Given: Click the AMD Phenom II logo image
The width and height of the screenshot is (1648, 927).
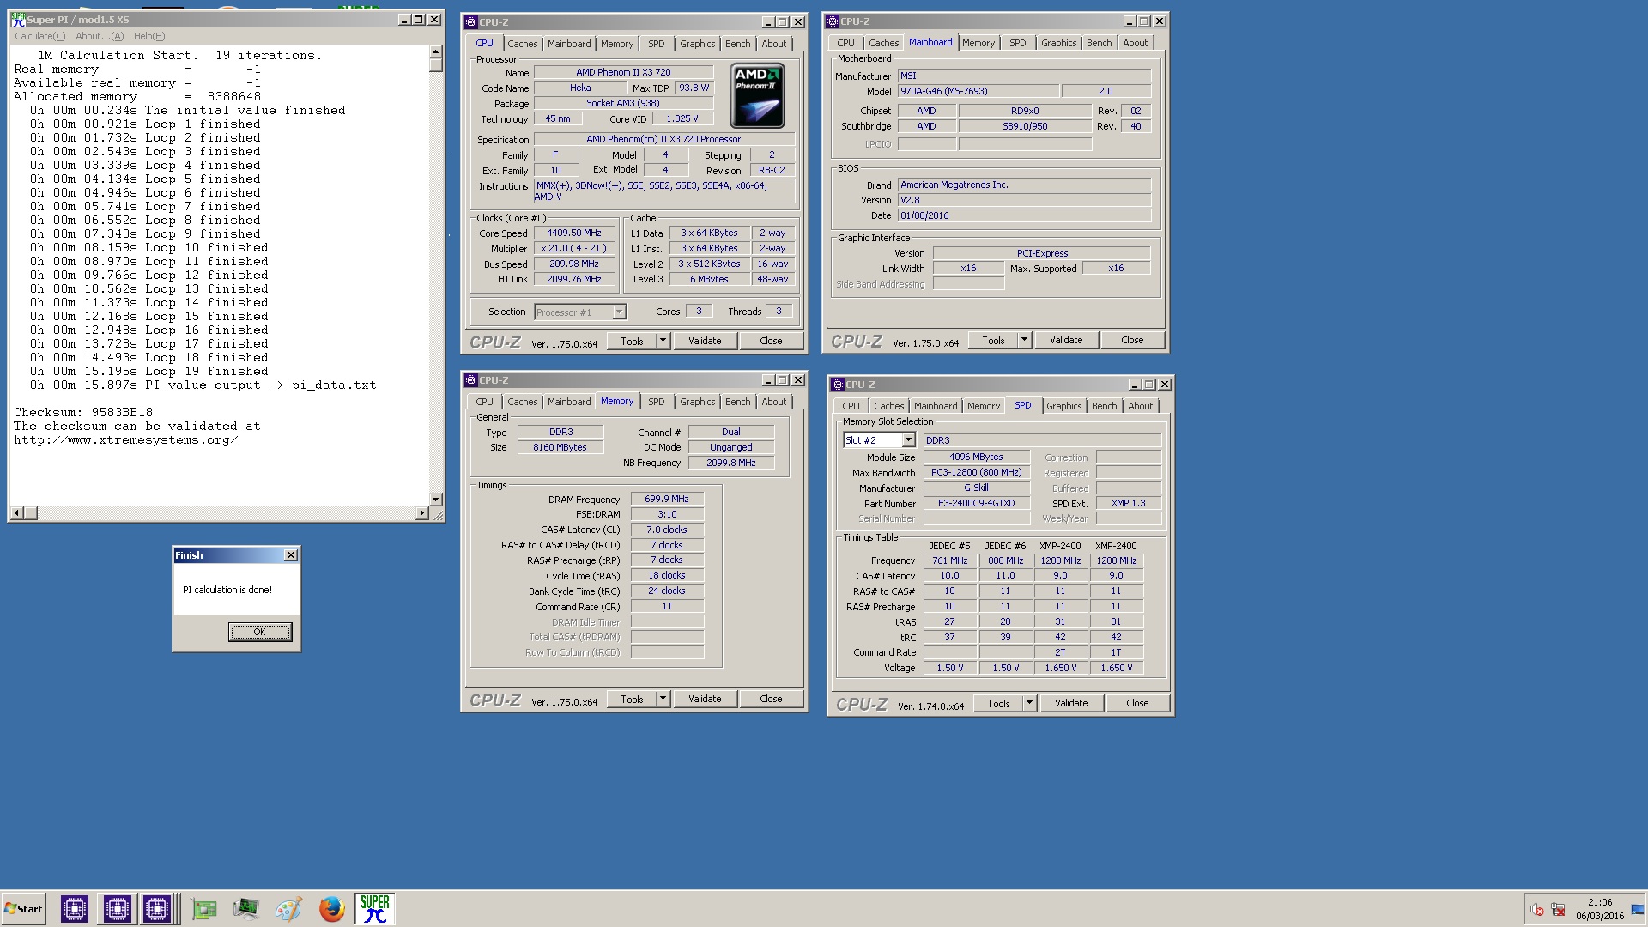Looking at the screenshot, I should click(x=757, y=95).
